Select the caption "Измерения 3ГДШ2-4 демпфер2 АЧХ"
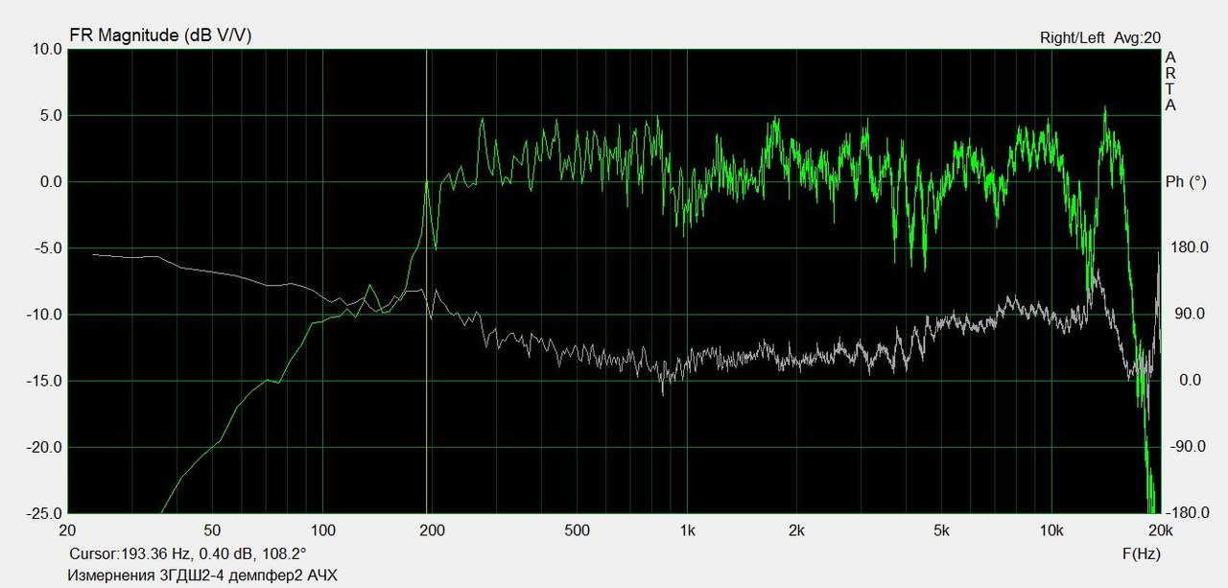Image resolution: width=1228 pixels, height=588 pixels. (202, 575)
